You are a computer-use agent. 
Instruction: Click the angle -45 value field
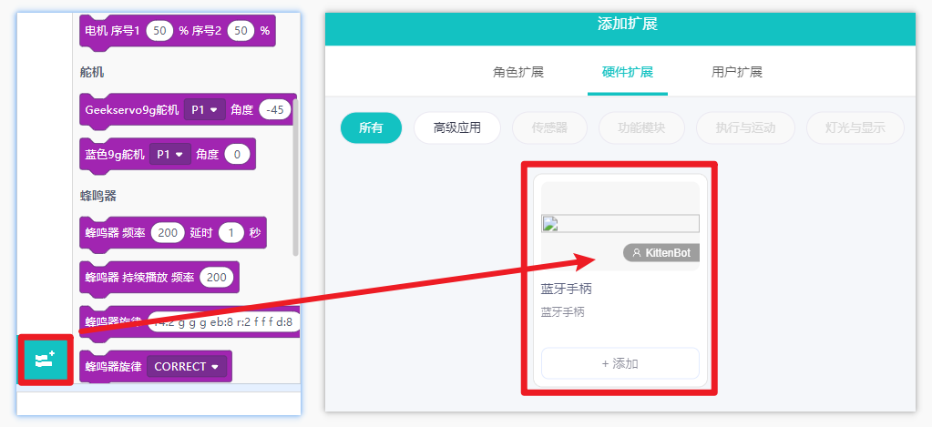pos(275,110)
